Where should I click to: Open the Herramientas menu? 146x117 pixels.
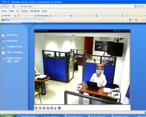(35, 11)
